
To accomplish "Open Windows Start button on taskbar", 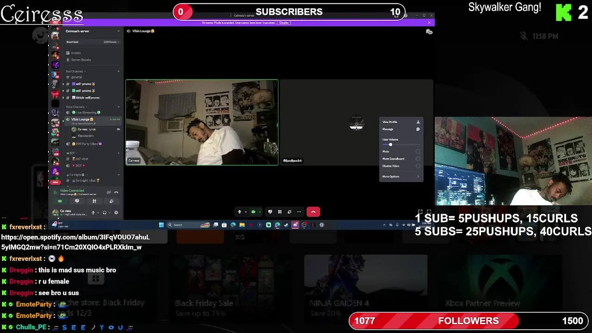I will [161, 225].
